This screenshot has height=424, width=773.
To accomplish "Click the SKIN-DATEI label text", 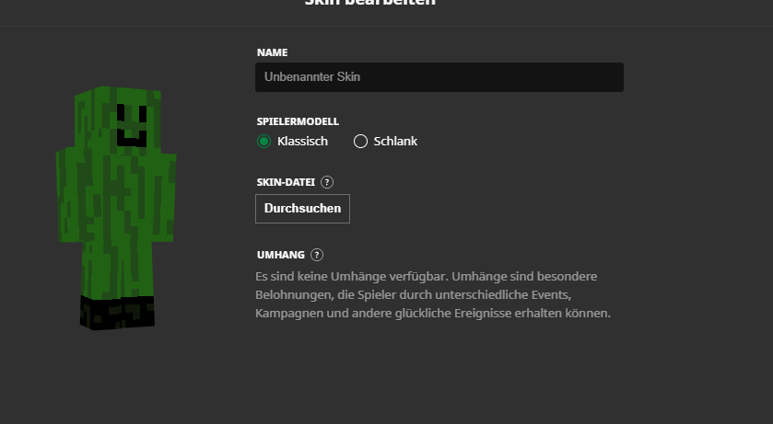I will click(286, 182).
